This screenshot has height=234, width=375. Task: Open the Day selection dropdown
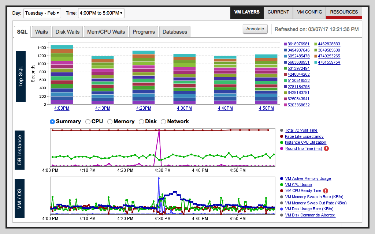click(42, 12)
